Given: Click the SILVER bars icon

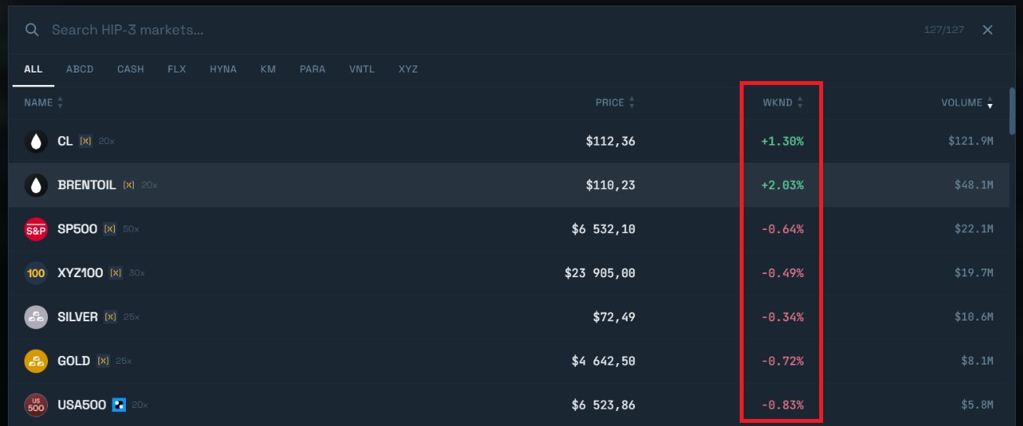Looking at the screenshot, I should pyautogui.click(x=35, y=317).
